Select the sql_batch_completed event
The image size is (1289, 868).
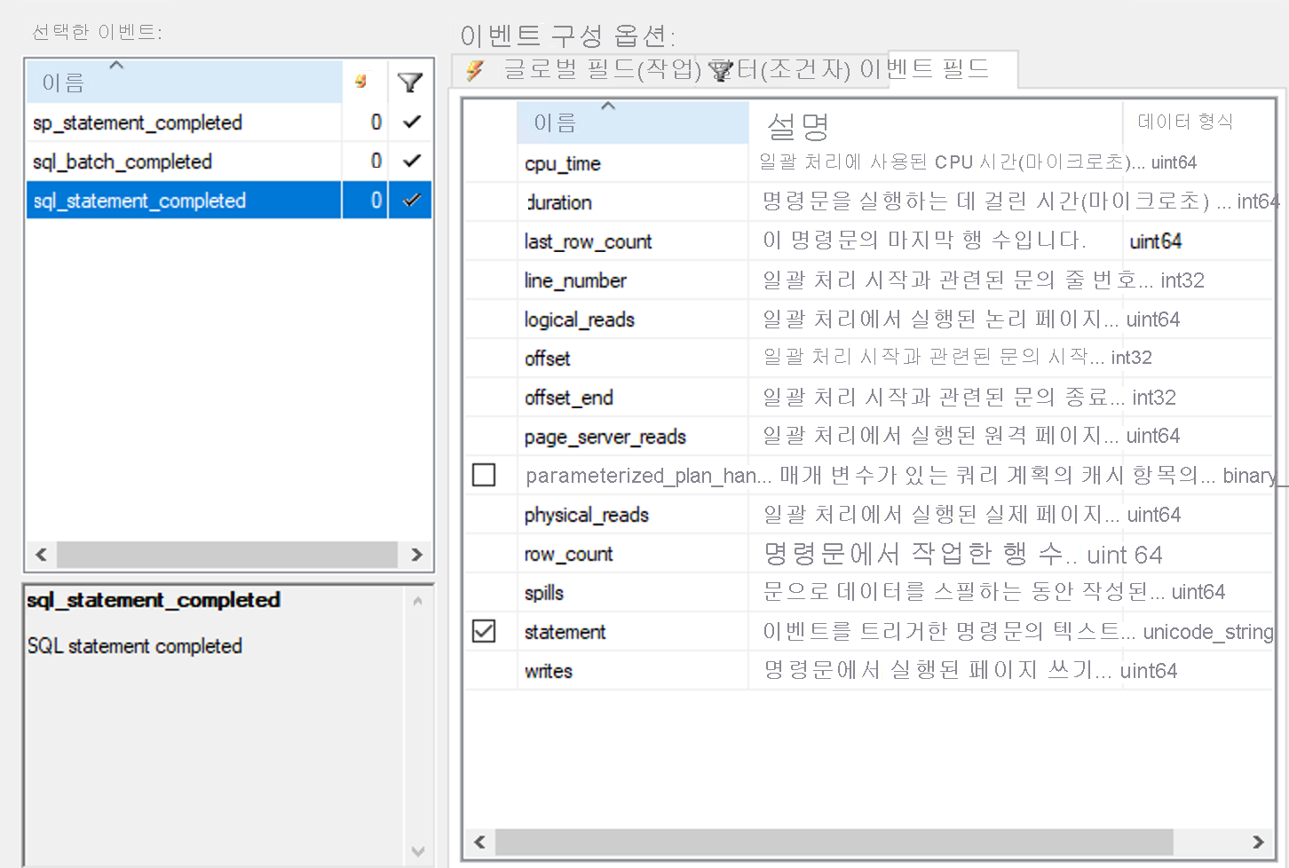[x=123, y=162]
